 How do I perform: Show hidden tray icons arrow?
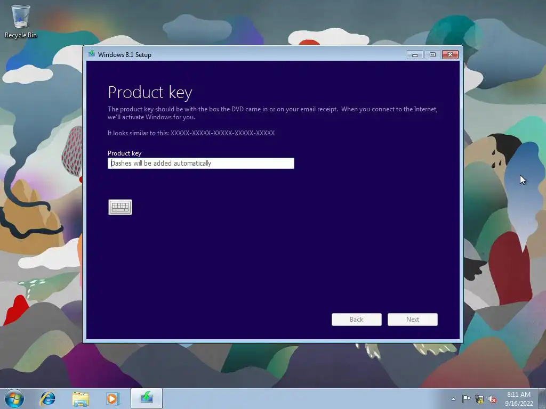point(453,399)
